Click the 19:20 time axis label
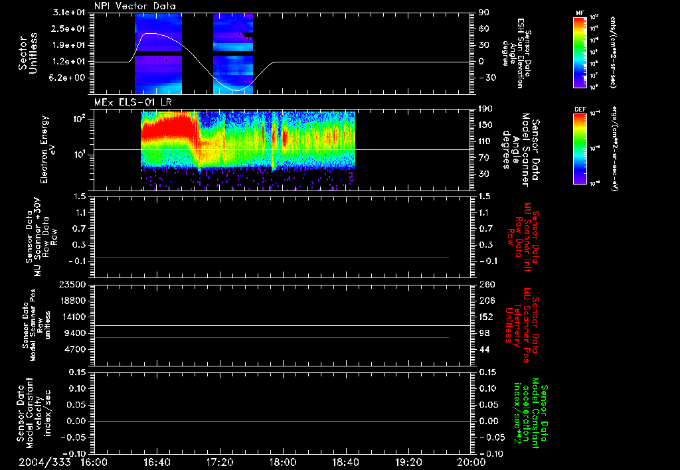This screenshot has width=680, height=470. tap(408, 462)
